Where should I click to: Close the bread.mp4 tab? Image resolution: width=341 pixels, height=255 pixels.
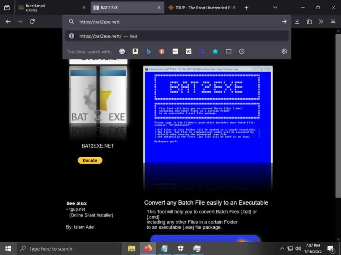(x=84, y=8)
